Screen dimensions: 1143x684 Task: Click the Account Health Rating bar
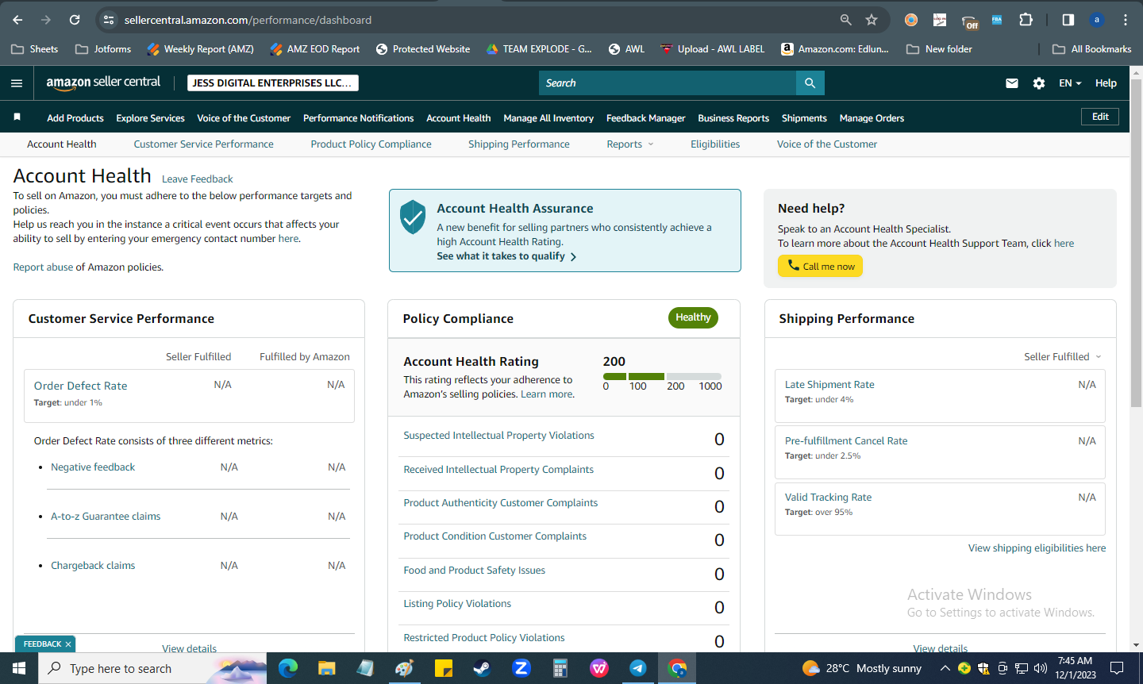click(x=662, y=376)
